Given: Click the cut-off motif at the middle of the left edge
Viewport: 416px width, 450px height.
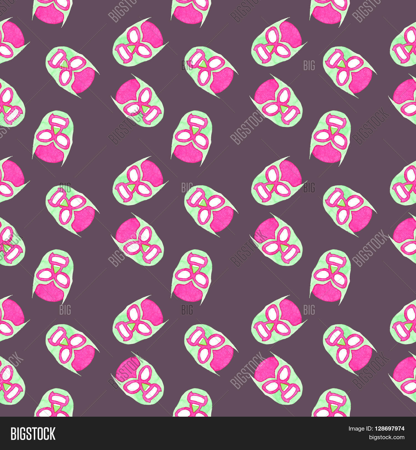Looking at the screenshot, I should click(x=11, y=242).
